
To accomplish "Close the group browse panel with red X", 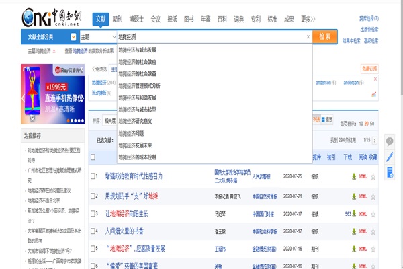I will click(375, 79).
